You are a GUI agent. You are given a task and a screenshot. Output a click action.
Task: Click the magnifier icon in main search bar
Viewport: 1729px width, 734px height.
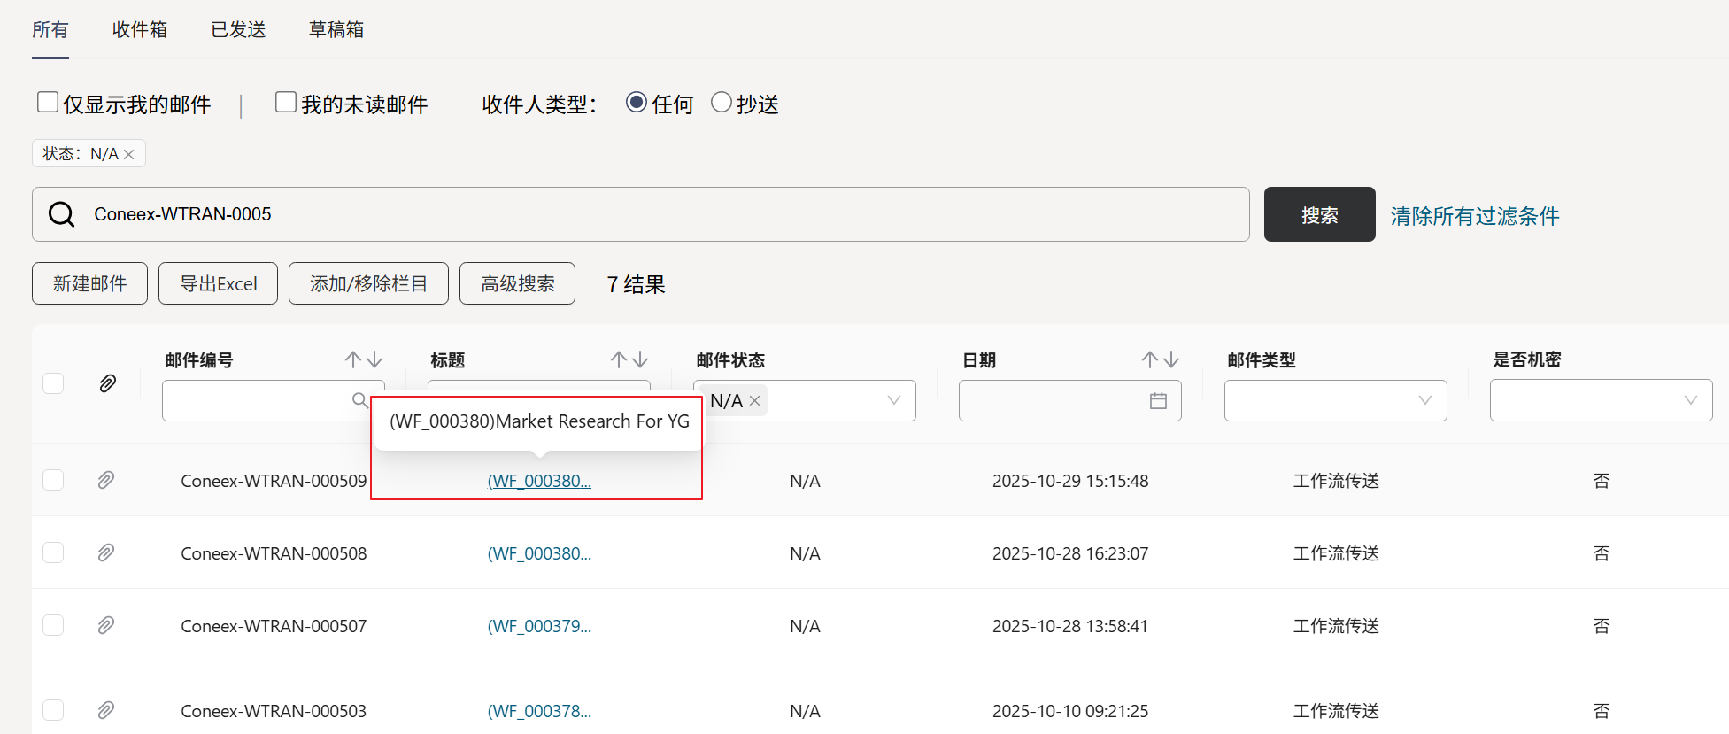(x=61, y=214)
